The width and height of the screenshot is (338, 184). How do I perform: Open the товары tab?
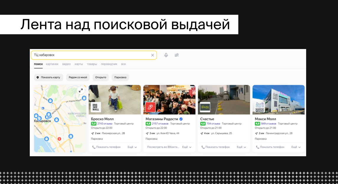[92, 64]
